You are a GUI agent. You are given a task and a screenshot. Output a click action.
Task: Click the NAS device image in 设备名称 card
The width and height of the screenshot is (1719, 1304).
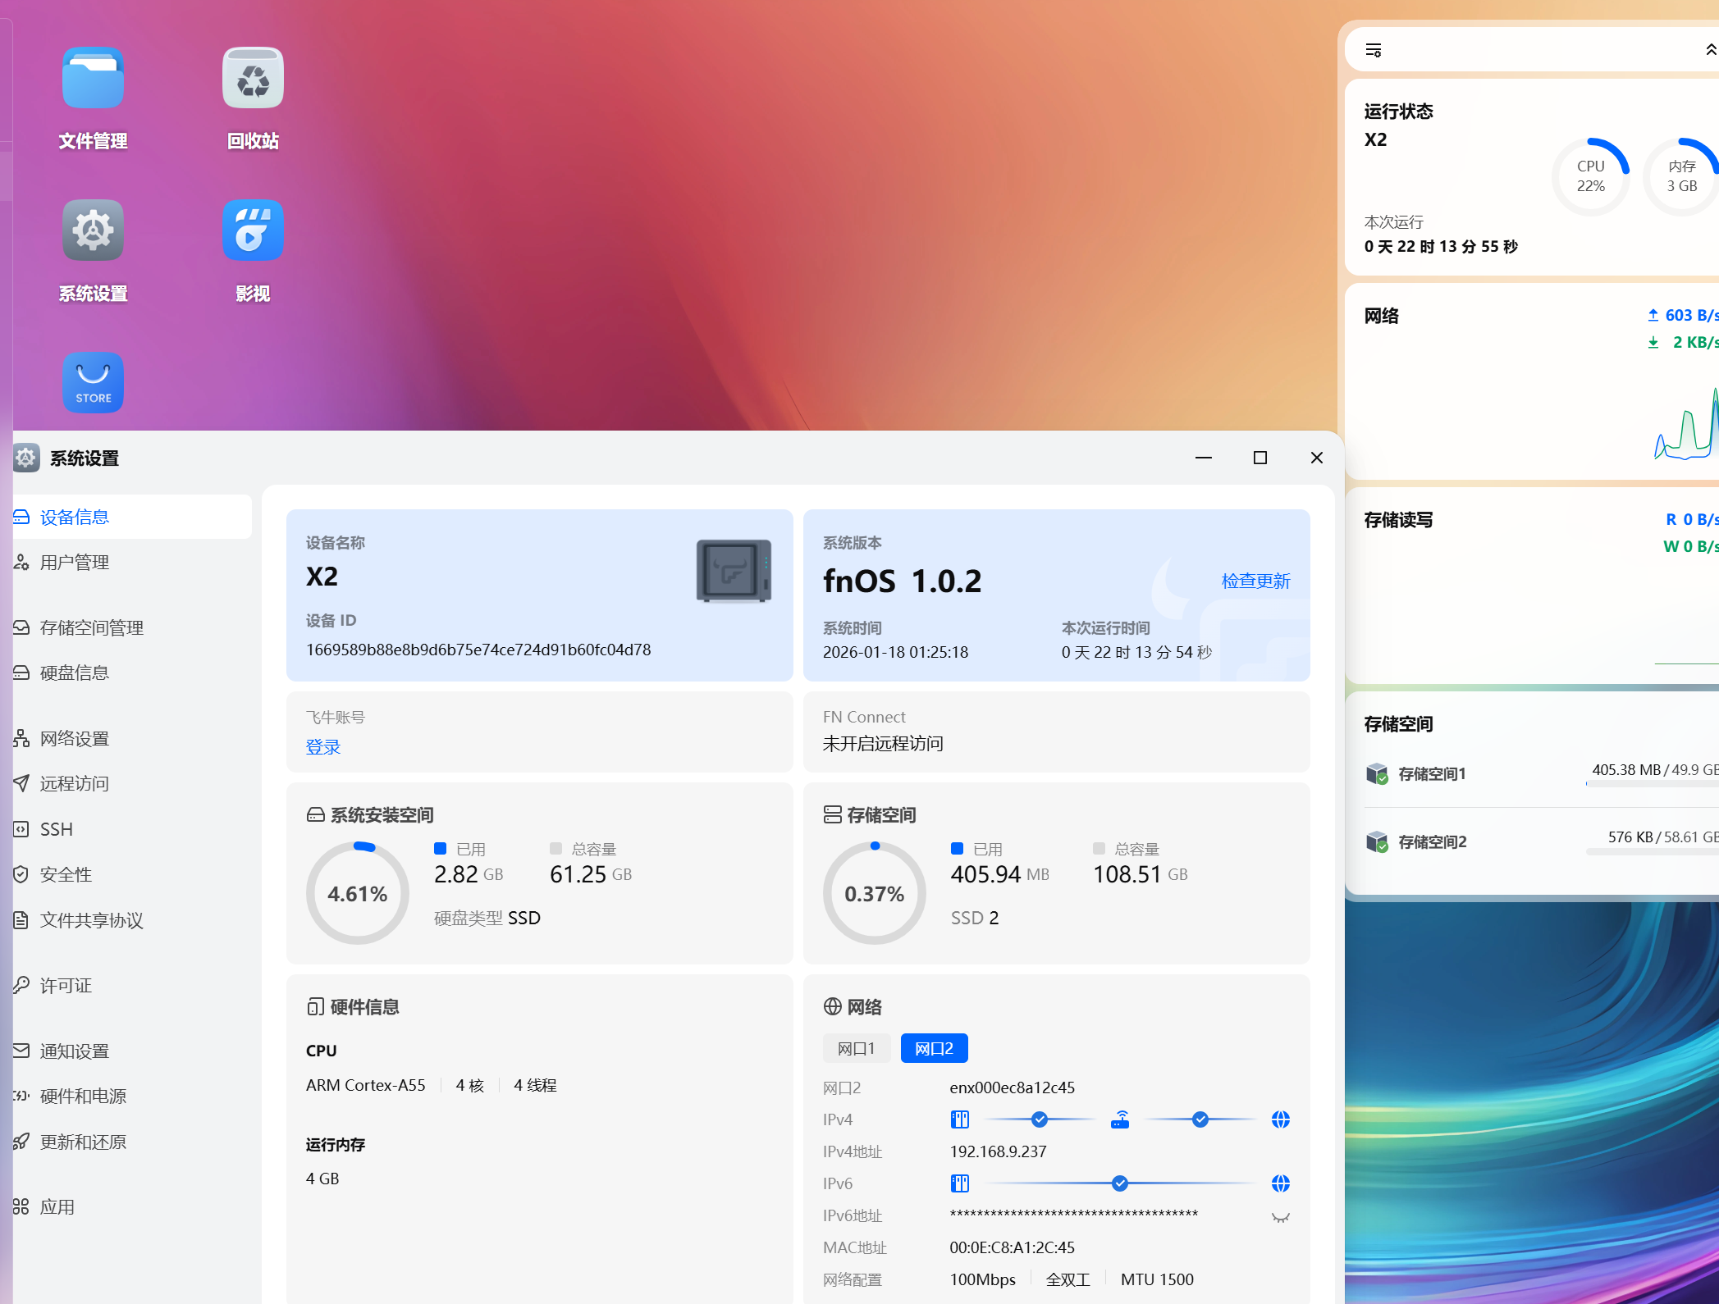[734, 572]
